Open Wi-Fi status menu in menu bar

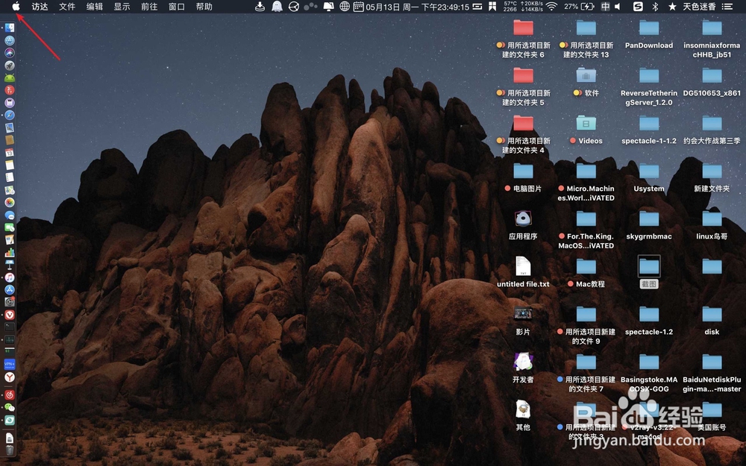point(552,7)
